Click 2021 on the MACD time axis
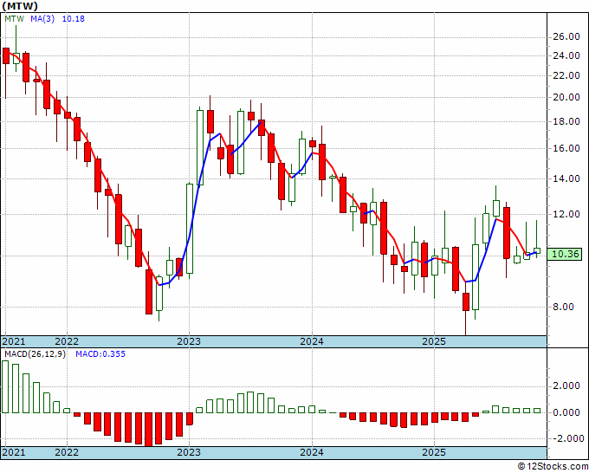 point(14,452)
